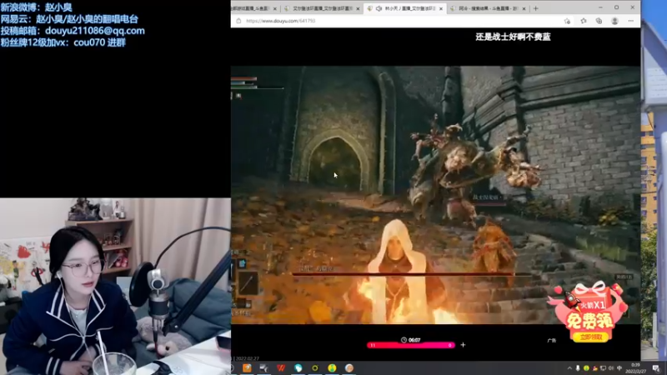Click the game video player area
Image resolution: width=667 pixels, height=375 pixels.
tap(435, 195)
